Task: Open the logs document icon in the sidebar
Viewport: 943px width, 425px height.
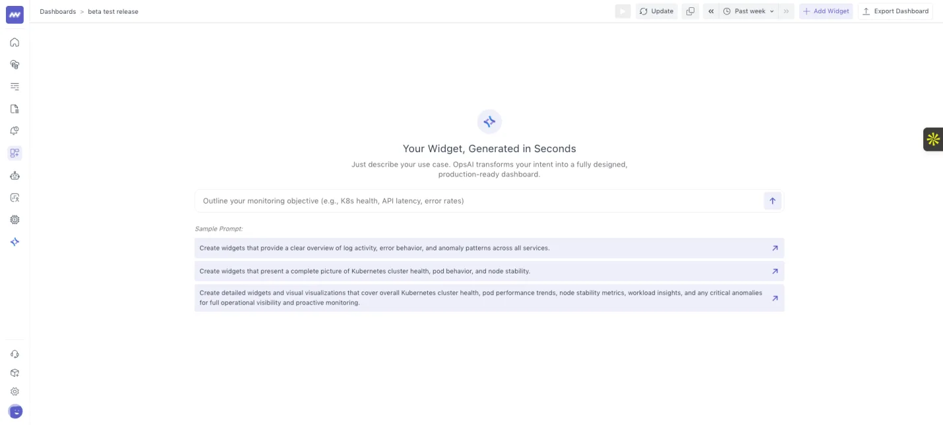Action: 15,109
